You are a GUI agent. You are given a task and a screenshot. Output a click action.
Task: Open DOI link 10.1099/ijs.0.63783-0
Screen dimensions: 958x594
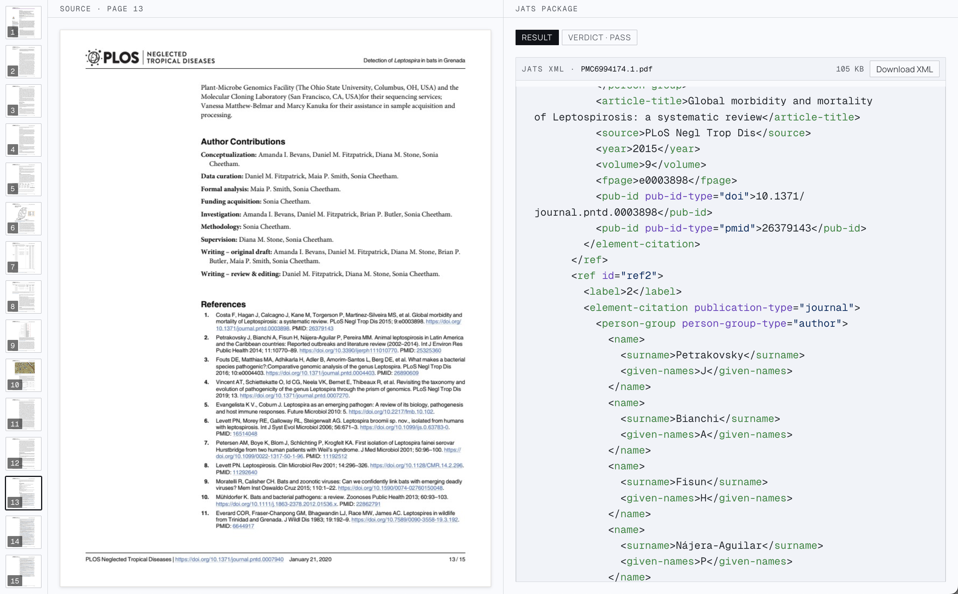click(404, 427)
